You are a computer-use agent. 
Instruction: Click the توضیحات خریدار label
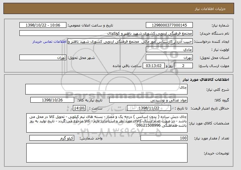click(x=216, y=153)
